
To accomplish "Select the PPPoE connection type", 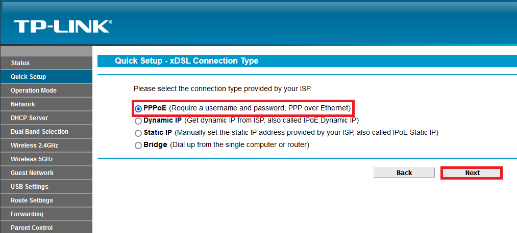I will (x=138, y=109).
